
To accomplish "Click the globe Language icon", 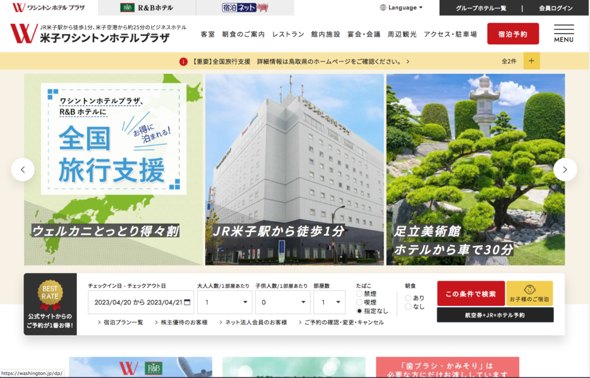I will click(383, 7).
